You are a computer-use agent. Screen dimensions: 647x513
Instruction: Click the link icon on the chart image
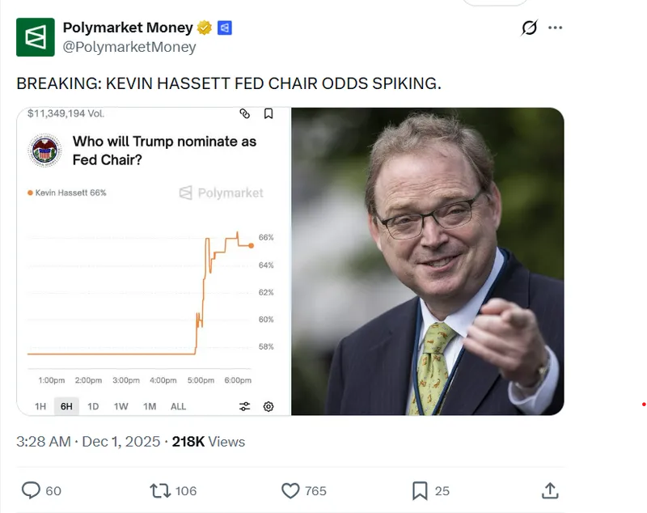[x=247, y=113]
